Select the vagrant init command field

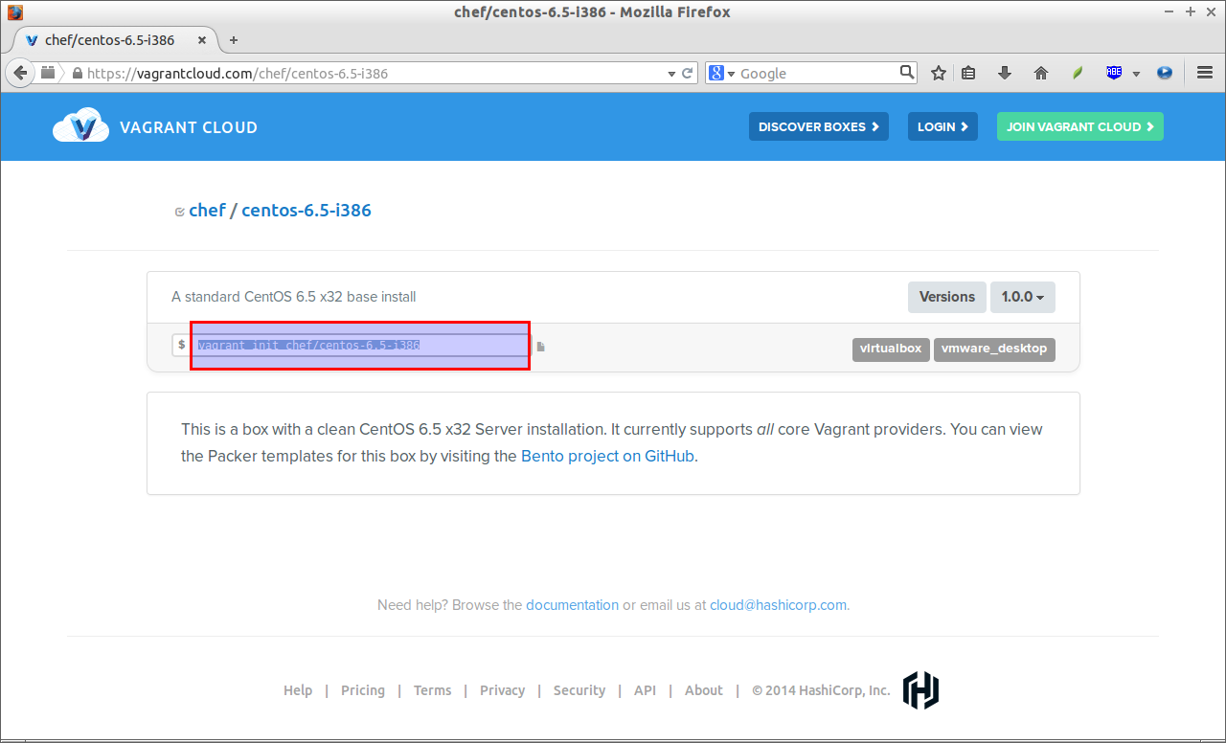click(x=360, y=346)
